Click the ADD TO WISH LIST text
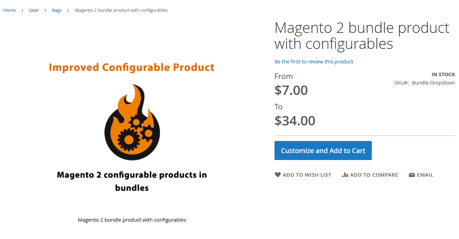459x239 pixels. coord(307,175)
